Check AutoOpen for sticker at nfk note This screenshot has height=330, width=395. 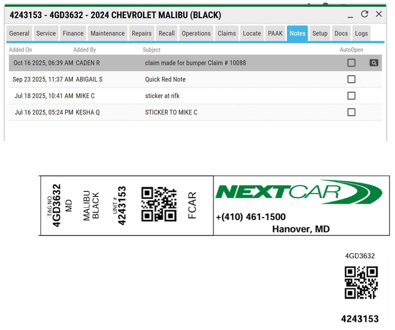[x=351, y=96]
